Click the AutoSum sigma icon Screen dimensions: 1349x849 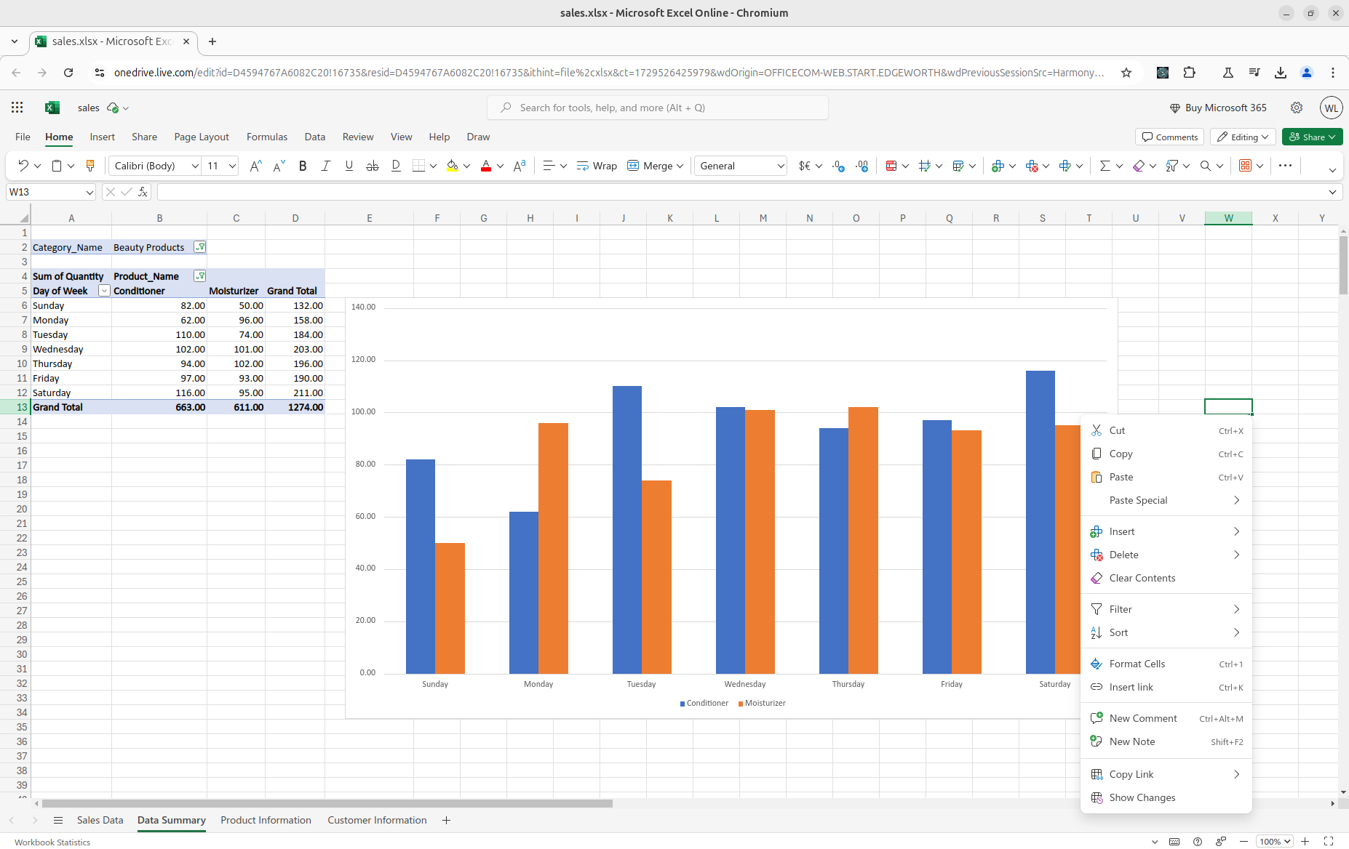click(1105, 166)
